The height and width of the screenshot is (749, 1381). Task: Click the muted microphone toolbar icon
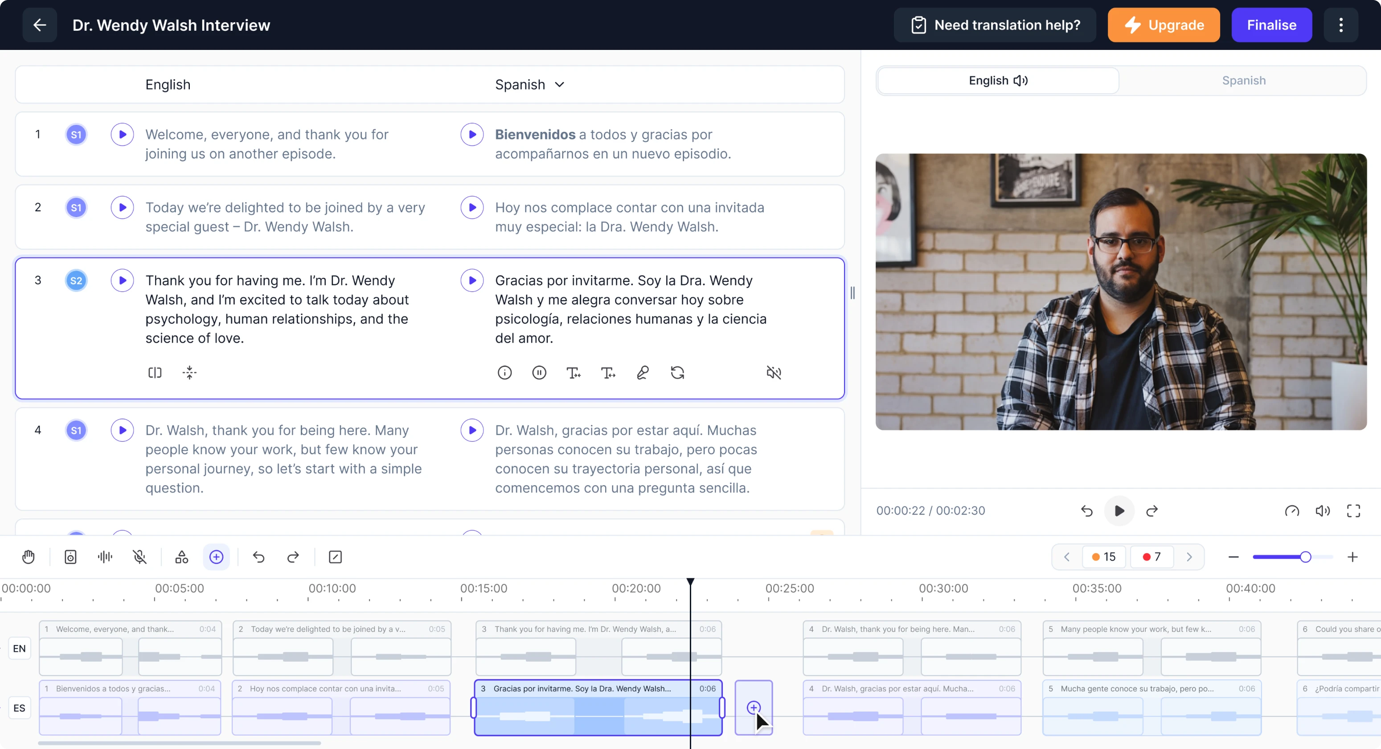139,557
